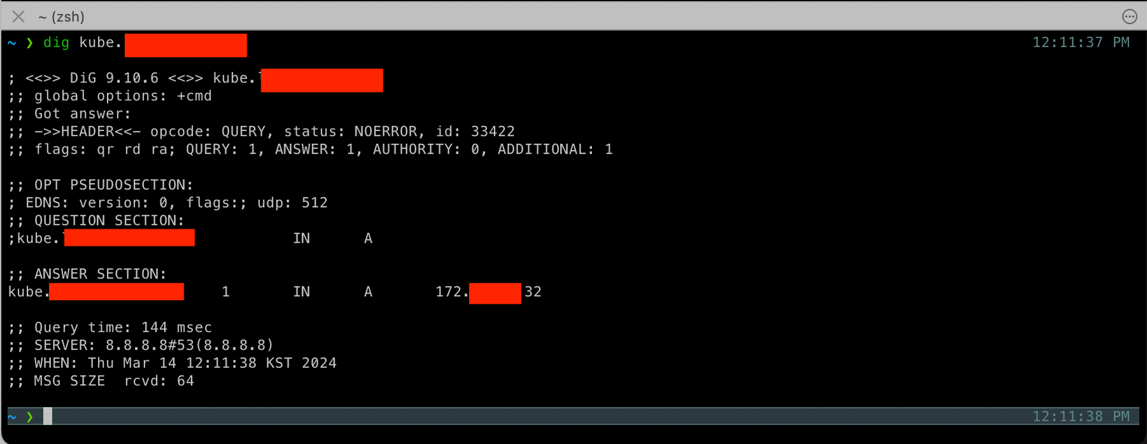
Task: Click the SERVER 8.8.8.8#53 line
Action: [x=141, y=346]
